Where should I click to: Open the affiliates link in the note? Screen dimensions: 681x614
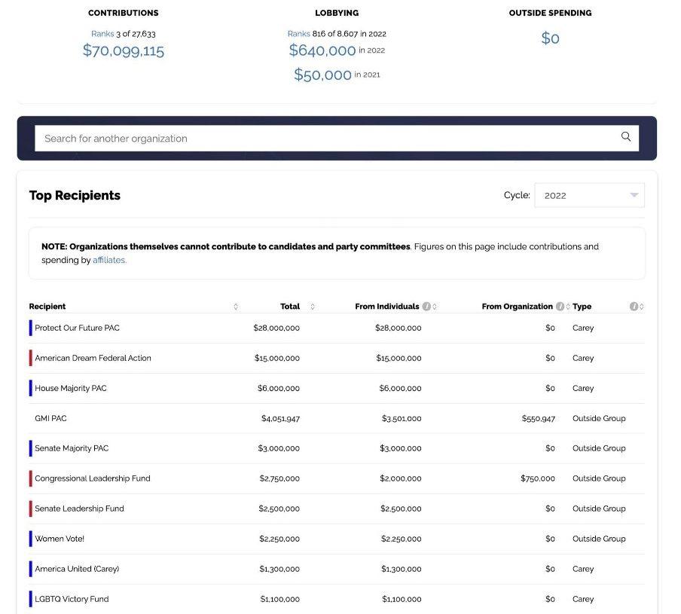(109, 260)
